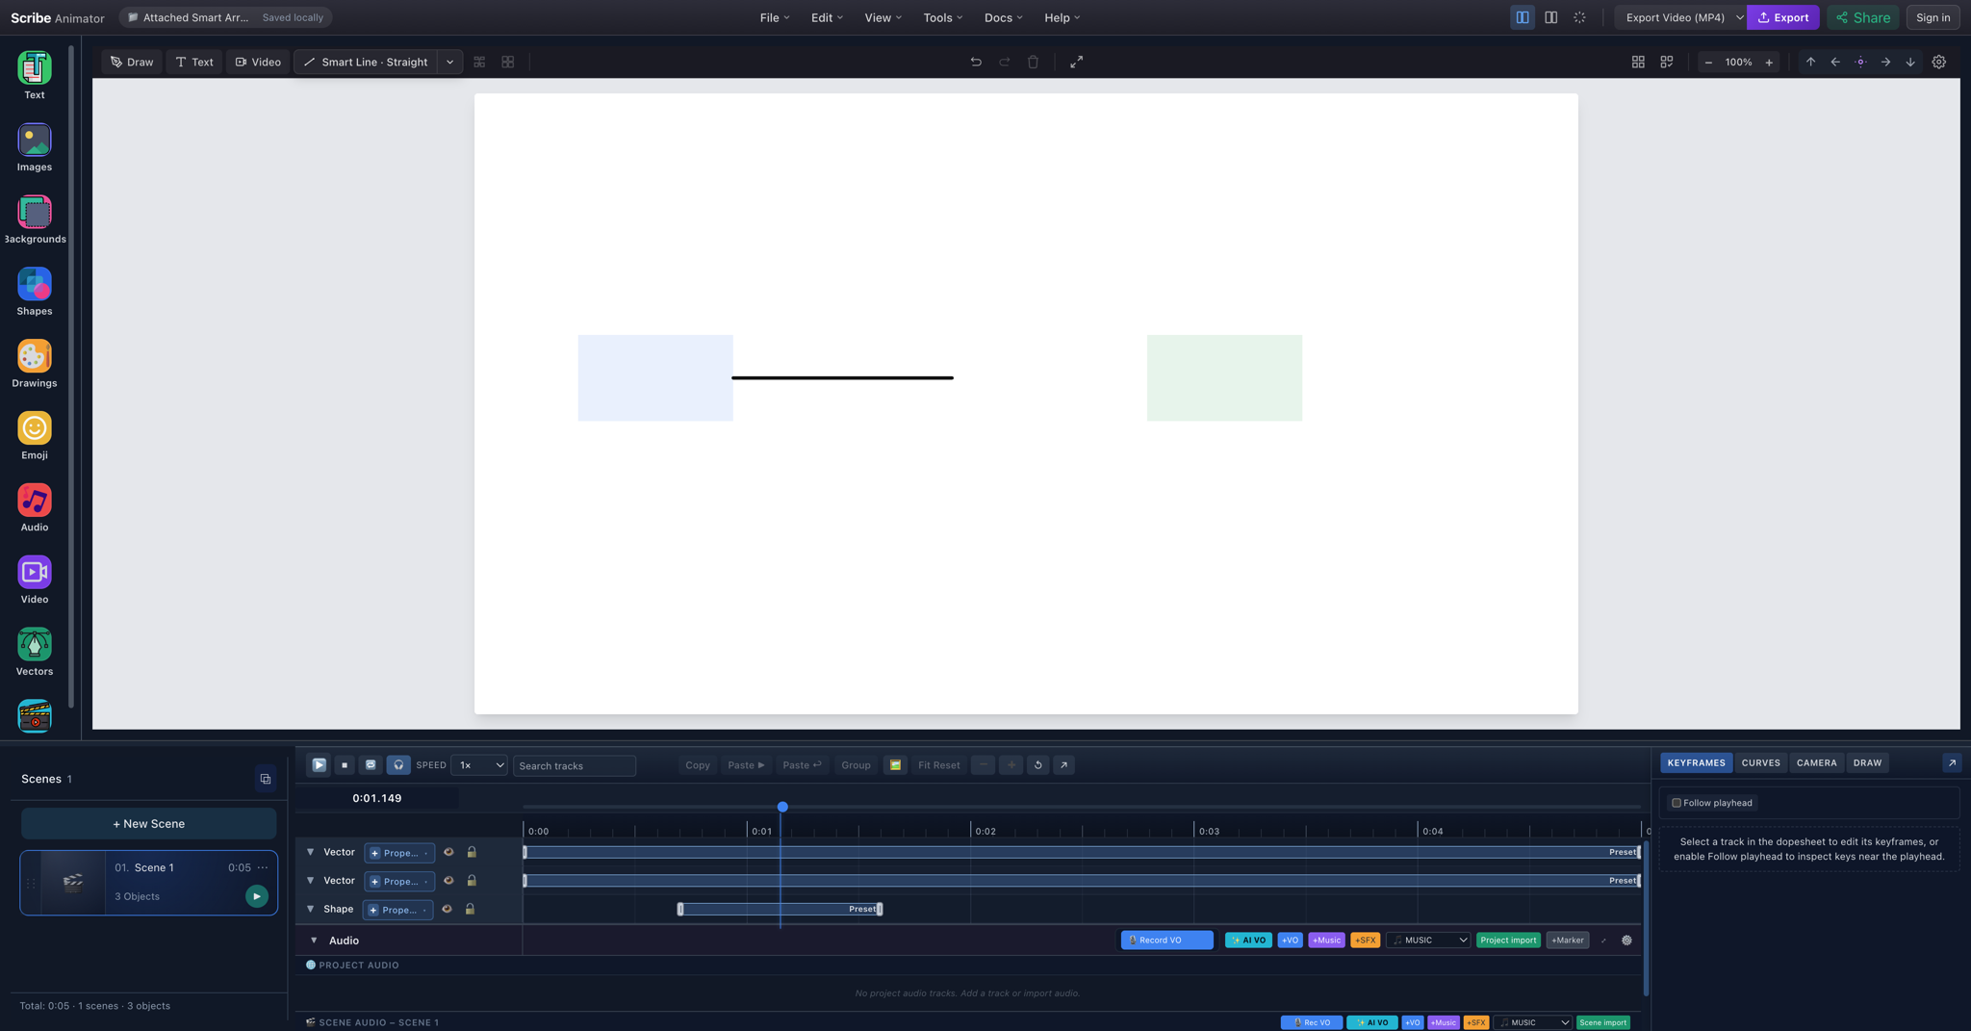1971x1031 pixels.
Task: Open the Tools menu
Action: click(x=942, y=17)
